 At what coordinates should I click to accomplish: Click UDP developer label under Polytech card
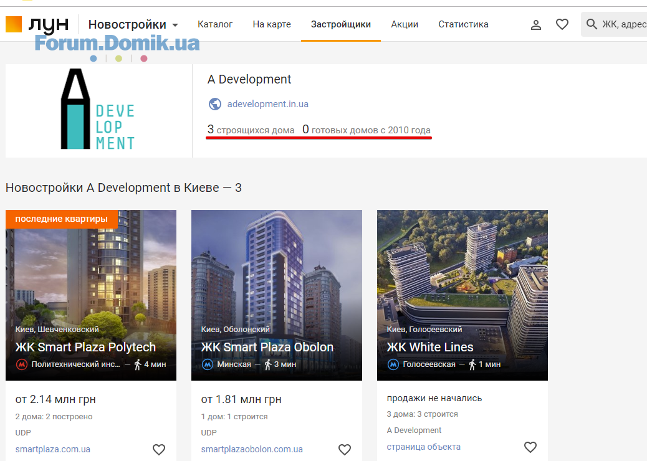[23, 432]
